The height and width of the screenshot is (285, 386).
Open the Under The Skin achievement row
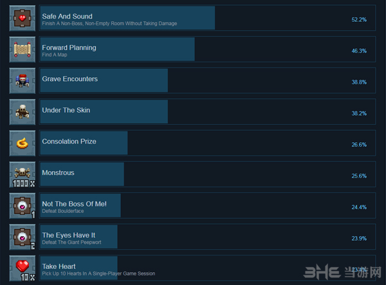coord(207,112)
